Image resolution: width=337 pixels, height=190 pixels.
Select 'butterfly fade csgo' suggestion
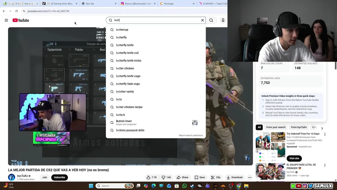click(x=156, y=84)
